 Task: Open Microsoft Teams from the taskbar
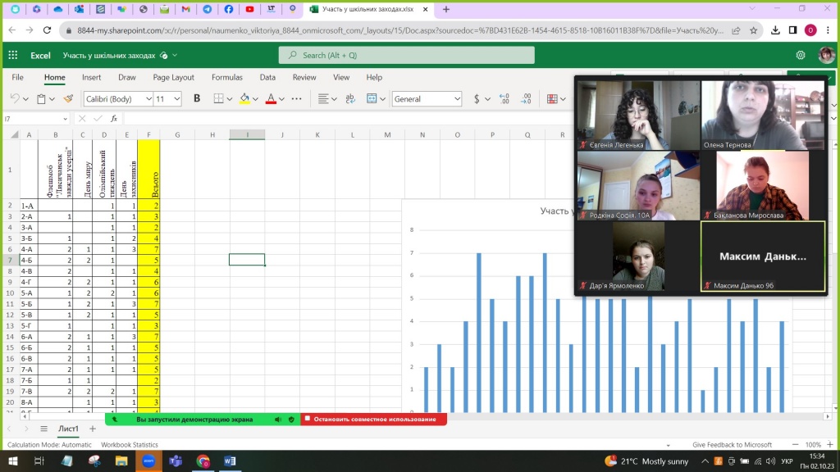pyautogui.click(x=175, y=461)
